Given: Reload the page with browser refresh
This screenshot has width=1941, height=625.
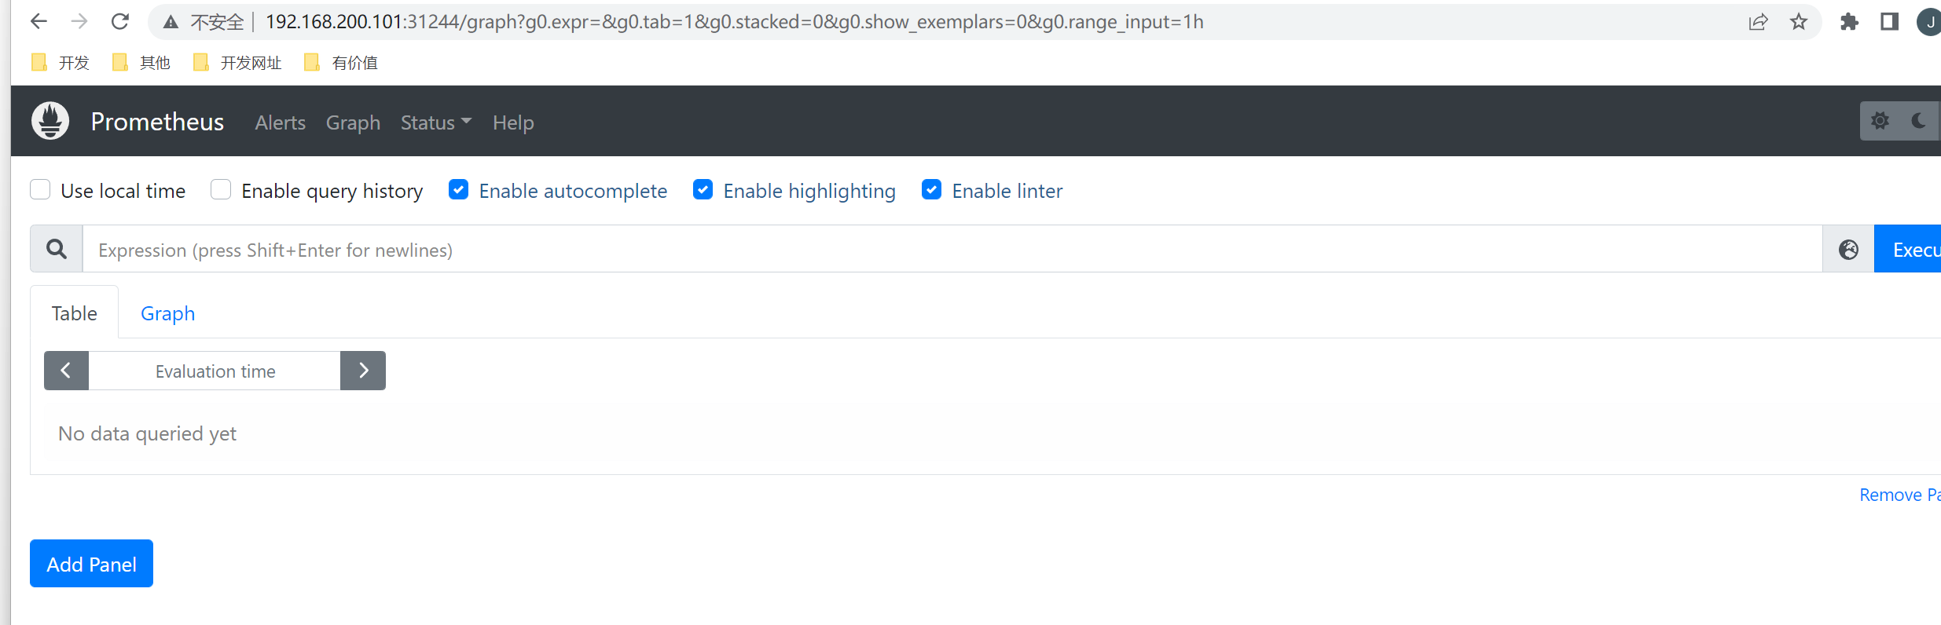Looking at the screenshot, I should 119,22.
